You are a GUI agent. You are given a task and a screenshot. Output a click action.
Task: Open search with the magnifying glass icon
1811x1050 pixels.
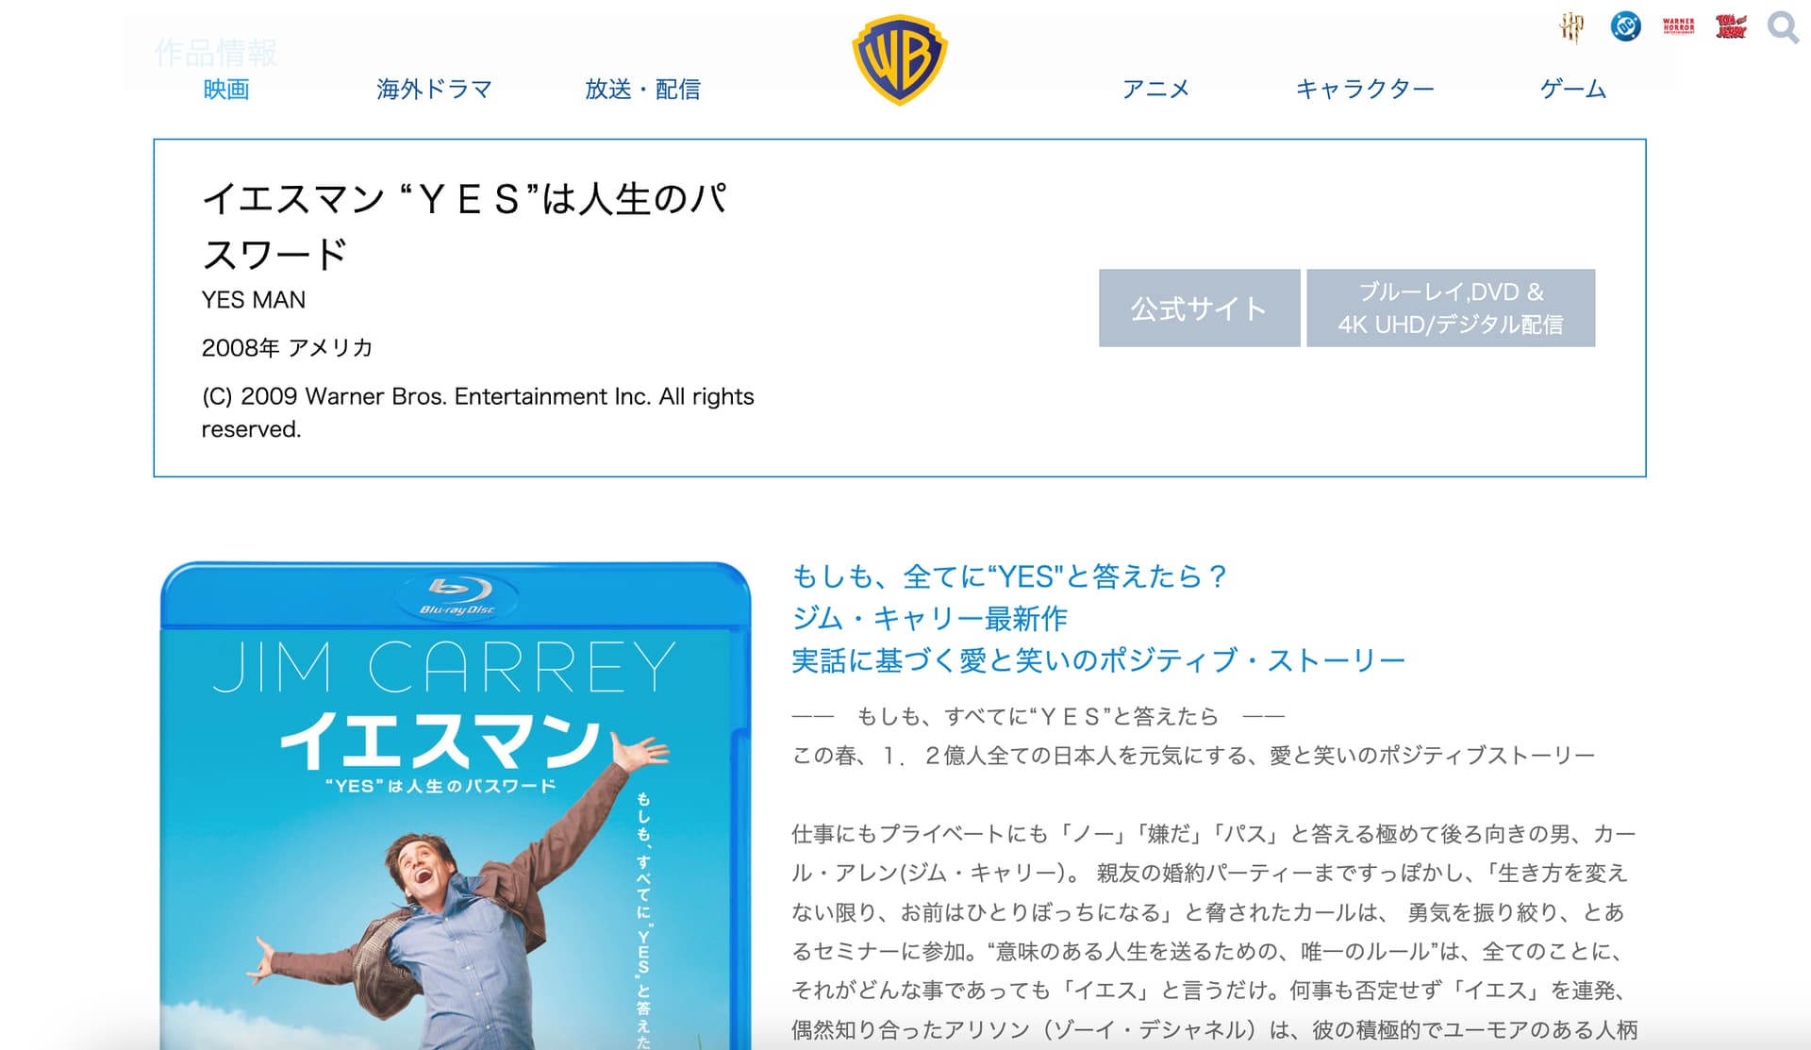1783,26
